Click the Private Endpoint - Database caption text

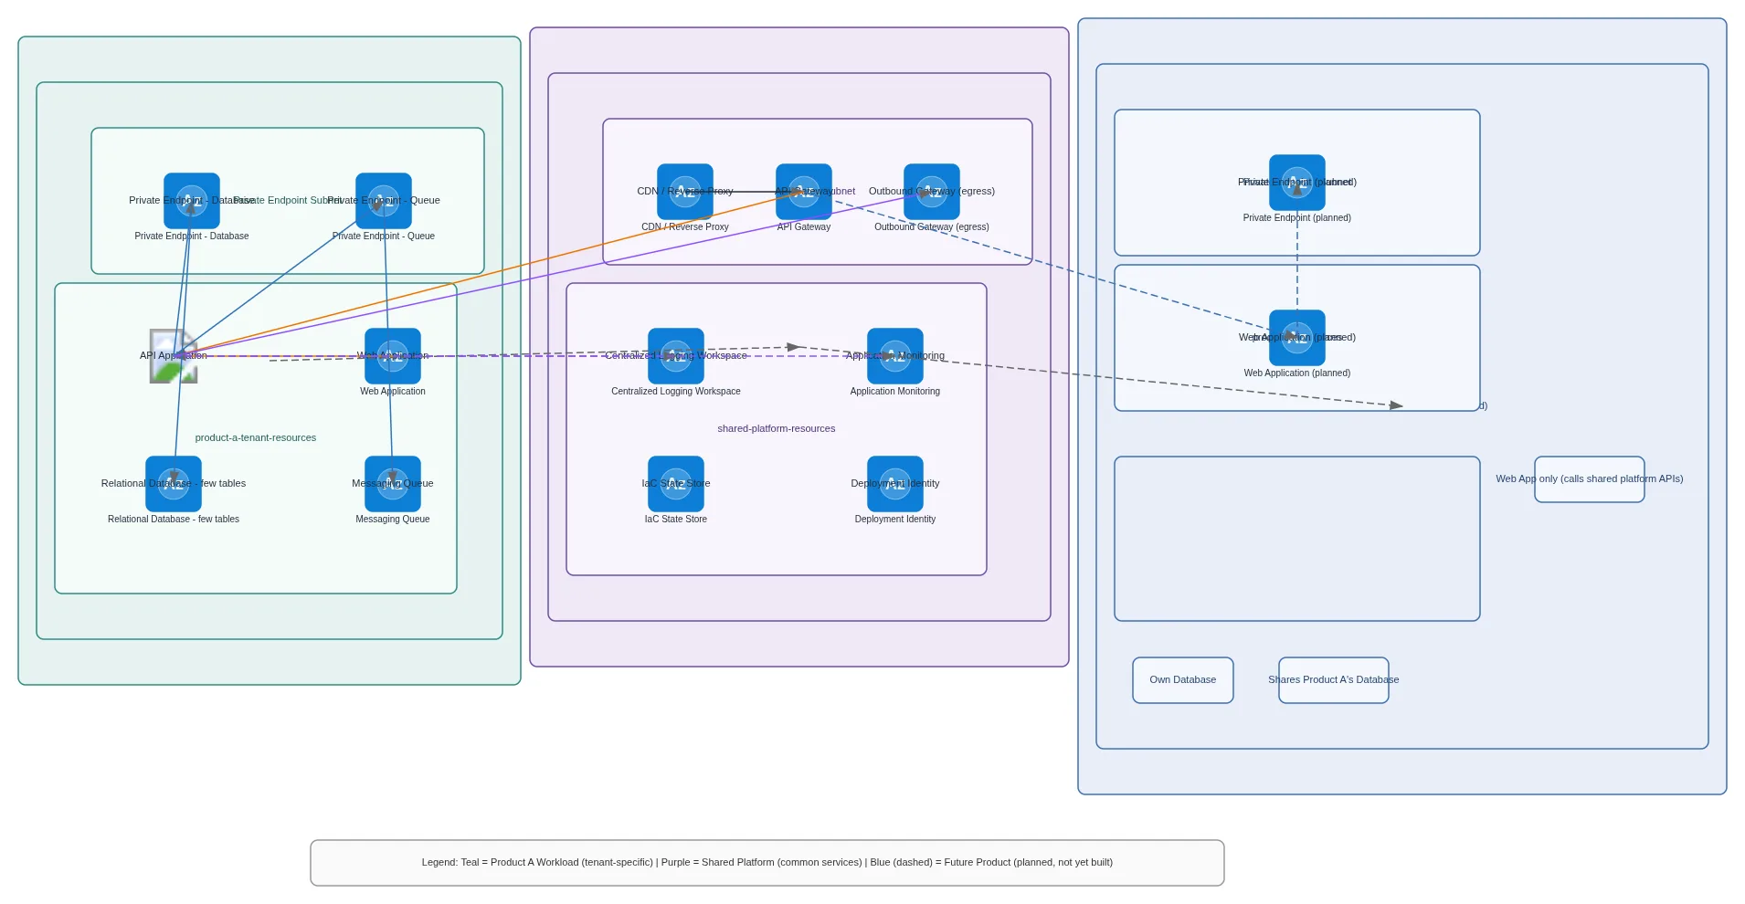(x=192, y=237)
